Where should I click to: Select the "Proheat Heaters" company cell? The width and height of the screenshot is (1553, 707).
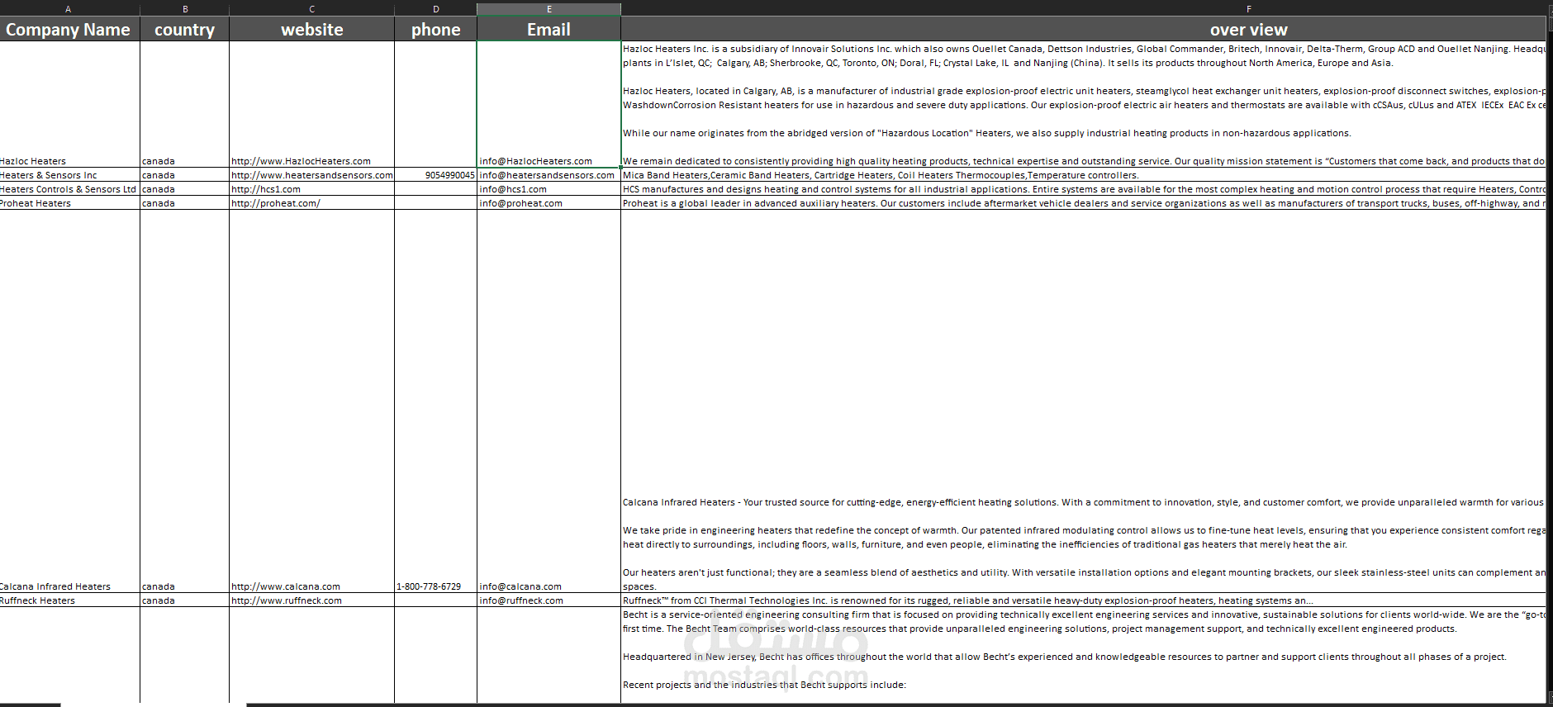pyautogui.click(x=69, y=203)
